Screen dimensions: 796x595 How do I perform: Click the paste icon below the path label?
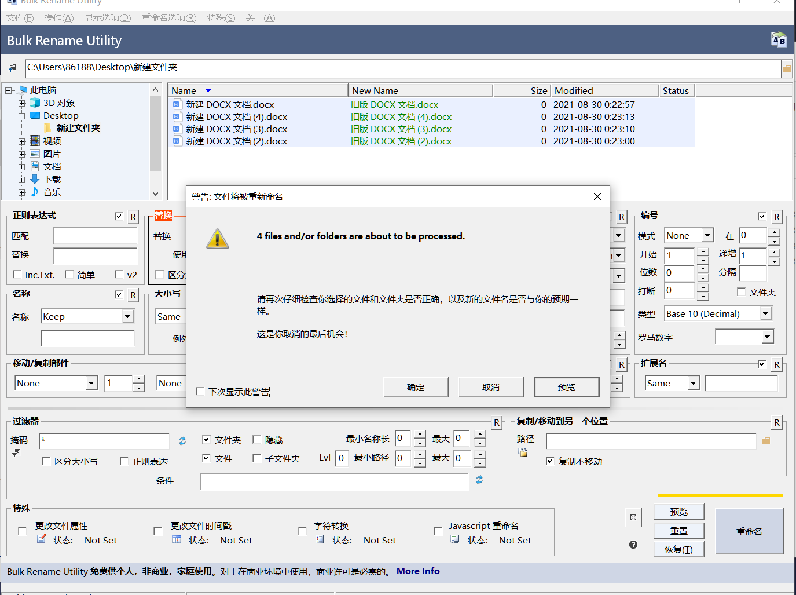point(523,452)
